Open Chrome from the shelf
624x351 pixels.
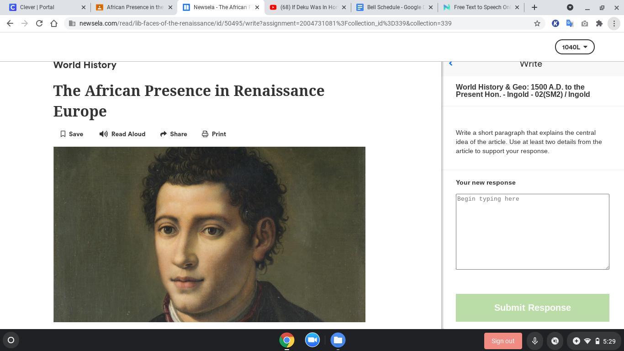click(287, 340)
